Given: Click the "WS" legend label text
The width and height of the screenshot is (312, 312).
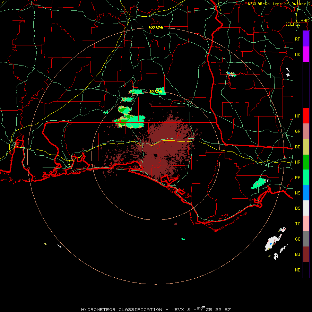Looking at the screenshot, I should click(x=297, y=193).
